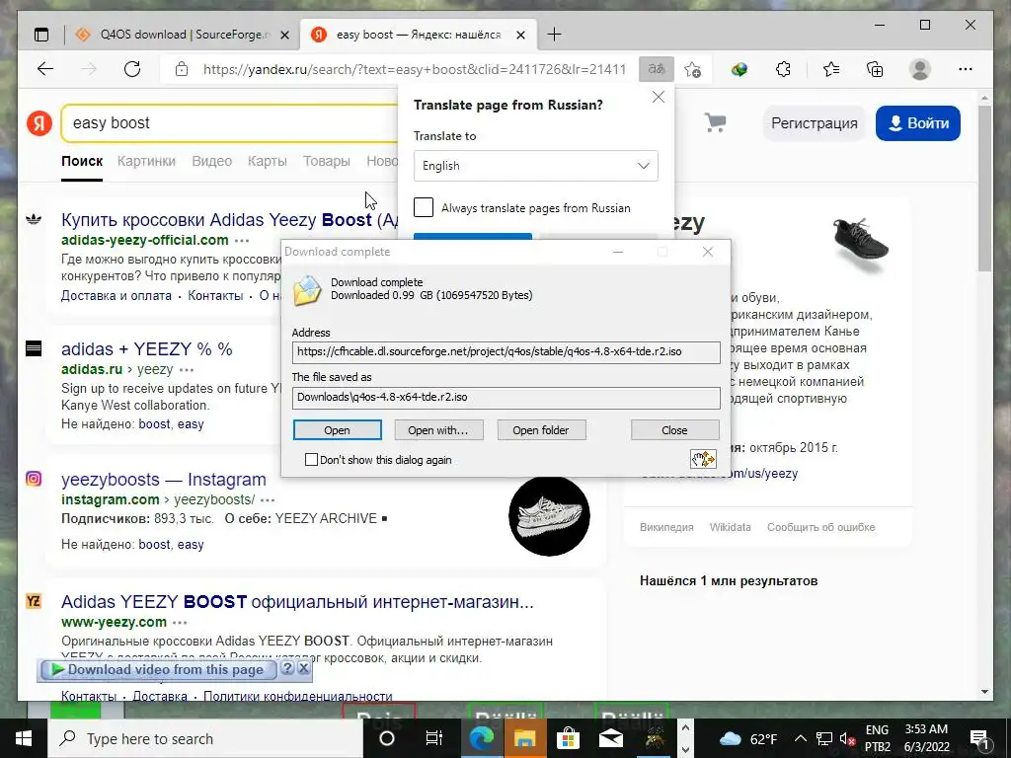1011x758 pixels.
Task: Open Adidas YEEZY BOOST официальный интернет-магазин link
Action: [297, 602]
